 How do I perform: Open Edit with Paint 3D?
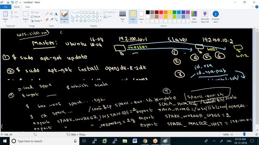pos(205,17)
